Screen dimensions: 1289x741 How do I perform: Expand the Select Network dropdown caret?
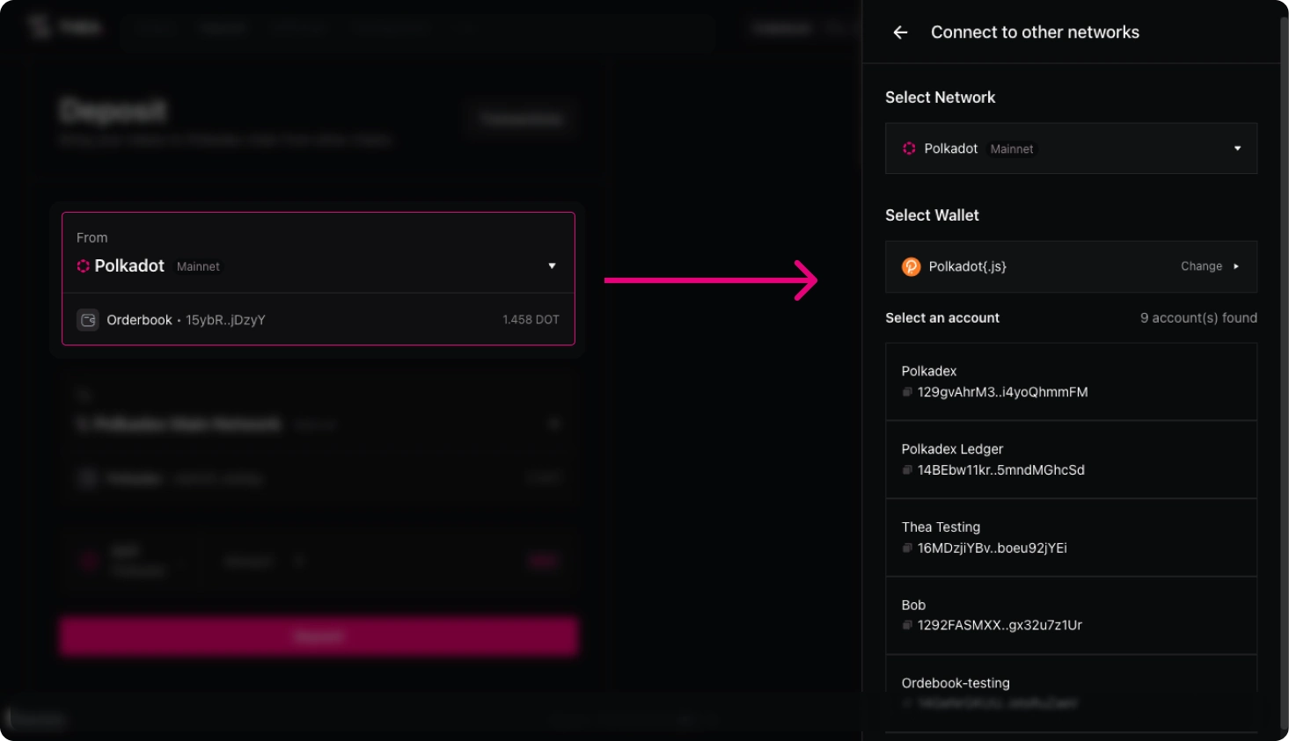point(1237,149)
